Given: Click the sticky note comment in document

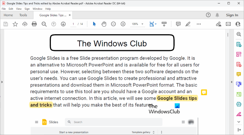Looking at the screenshot, I should point(204,92).
